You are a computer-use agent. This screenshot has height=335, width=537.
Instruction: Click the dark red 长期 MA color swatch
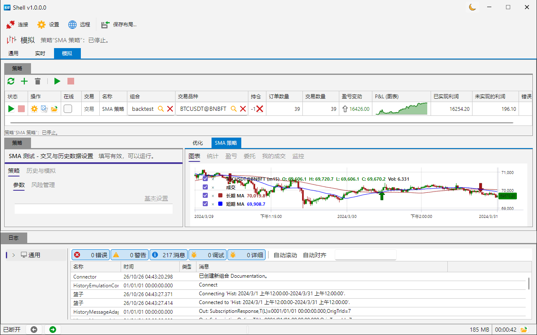point(220,195)
